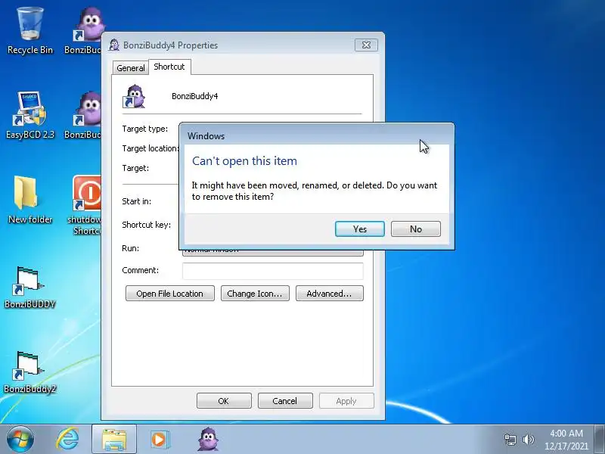
Task: Select the shutdown shortcut desktop icon
Action: click(x=85, y=204)
